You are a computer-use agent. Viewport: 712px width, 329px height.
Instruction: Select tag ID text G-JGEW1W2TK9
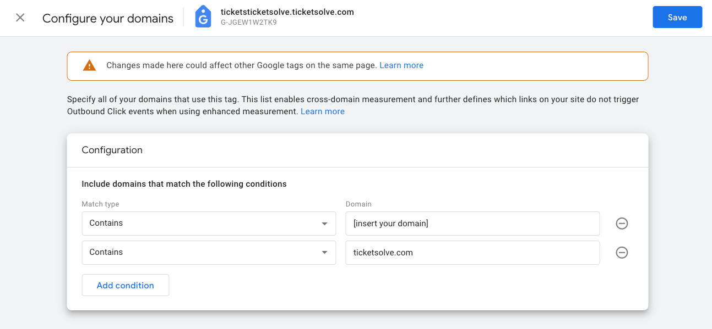point(248,23)
